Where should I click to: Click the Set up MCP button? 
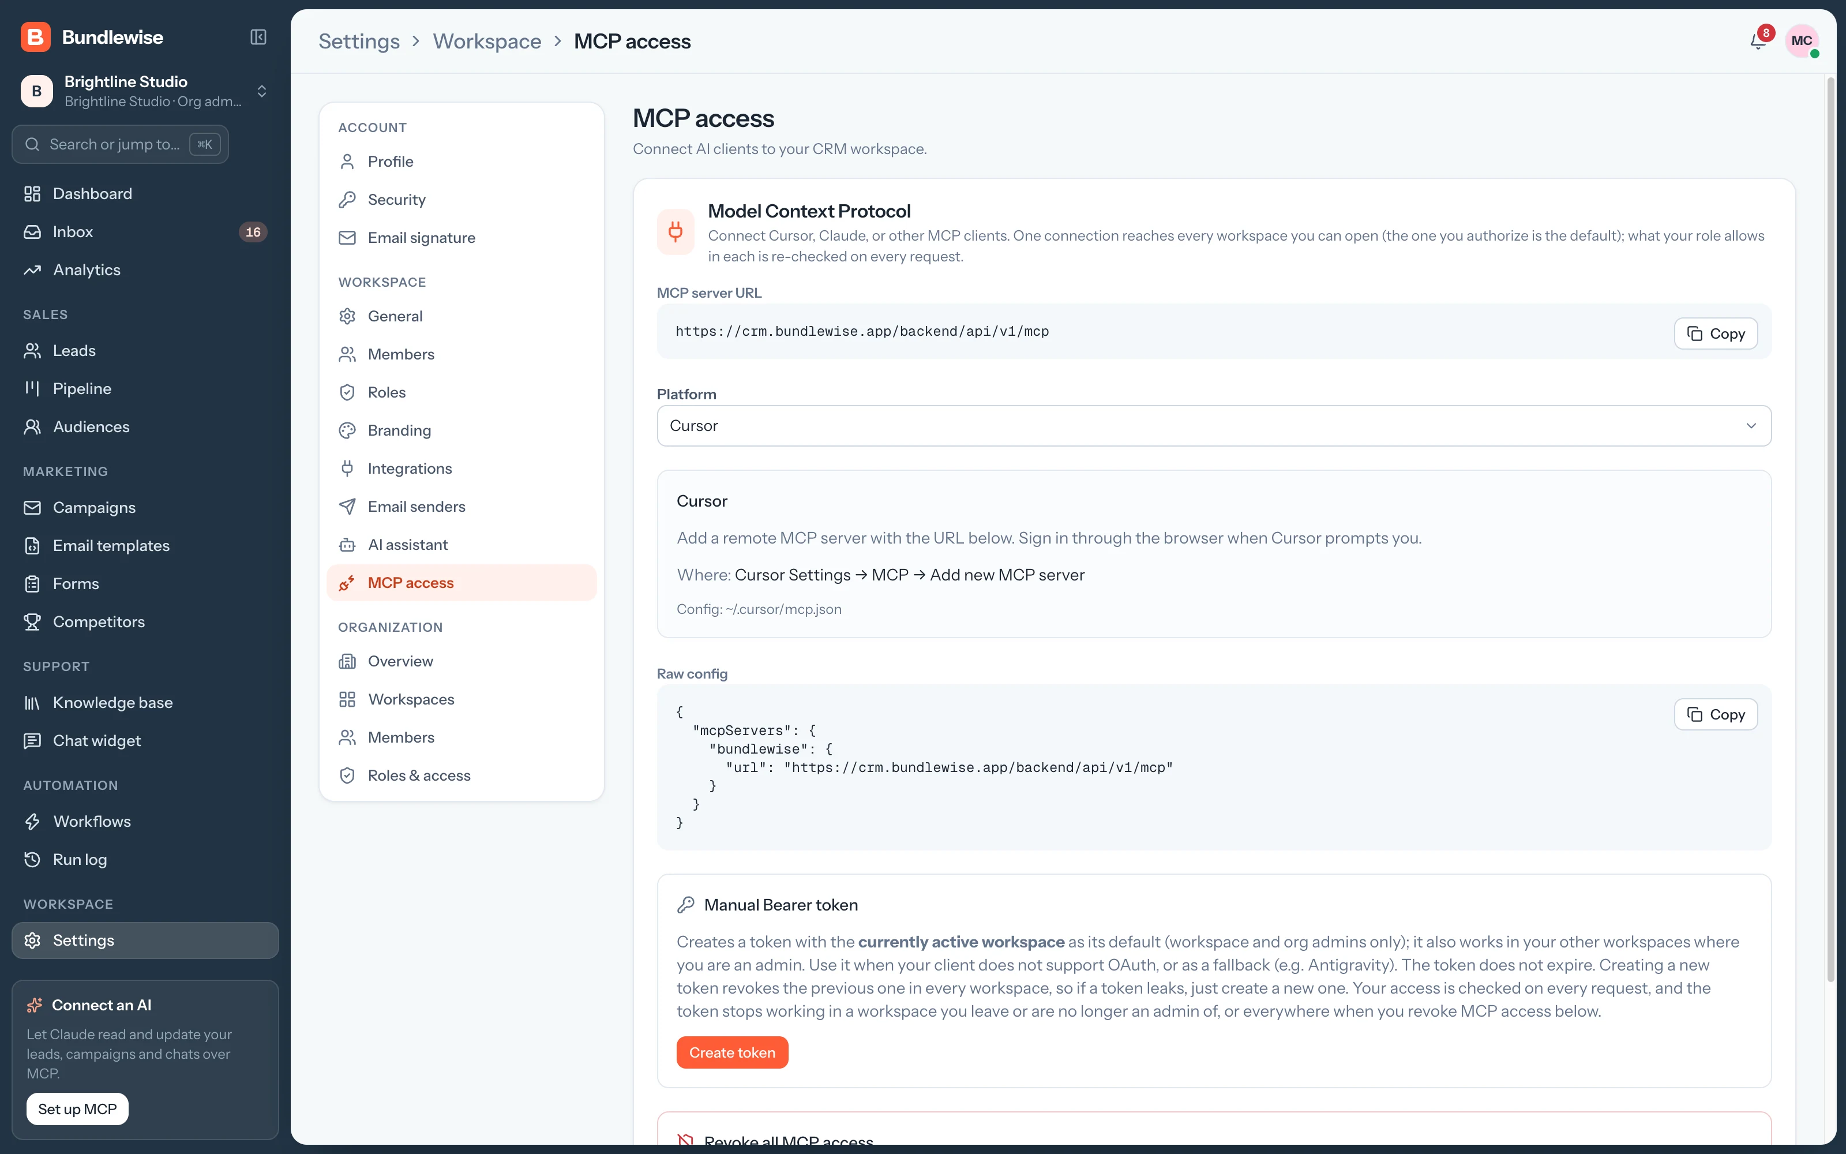coord(77,1109)
